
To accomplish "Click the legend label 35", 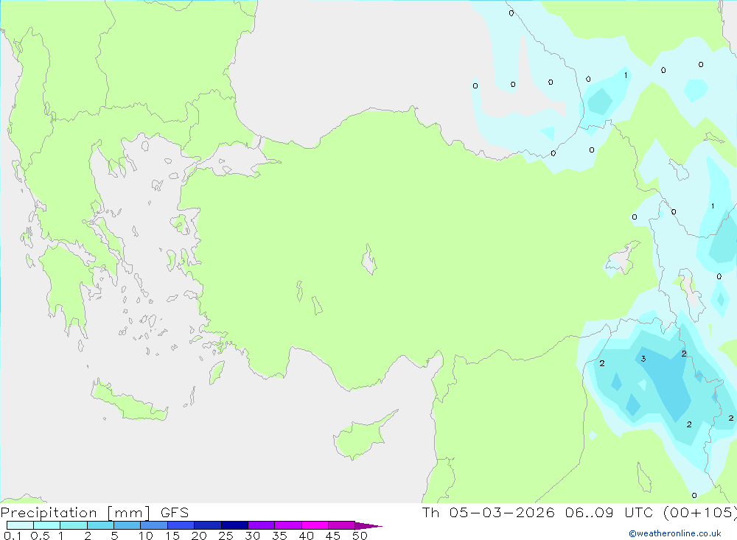I will click(279, 536).
